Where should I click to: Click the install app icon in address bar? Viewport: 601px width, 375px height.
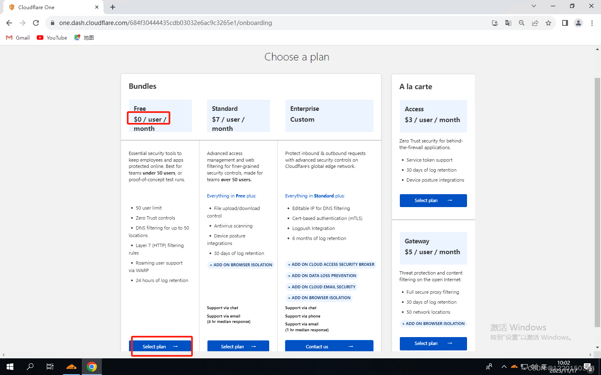(495, 23)
